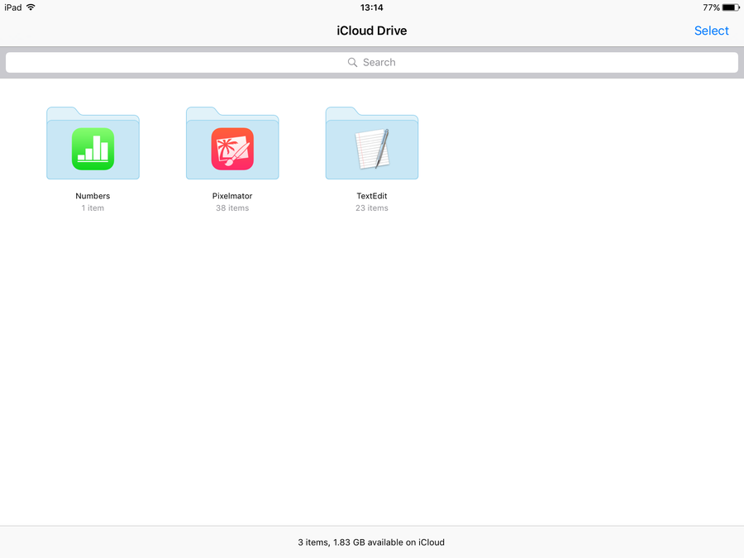Tap the iPad label in status bar
The image size is (744, 558).
12,7
